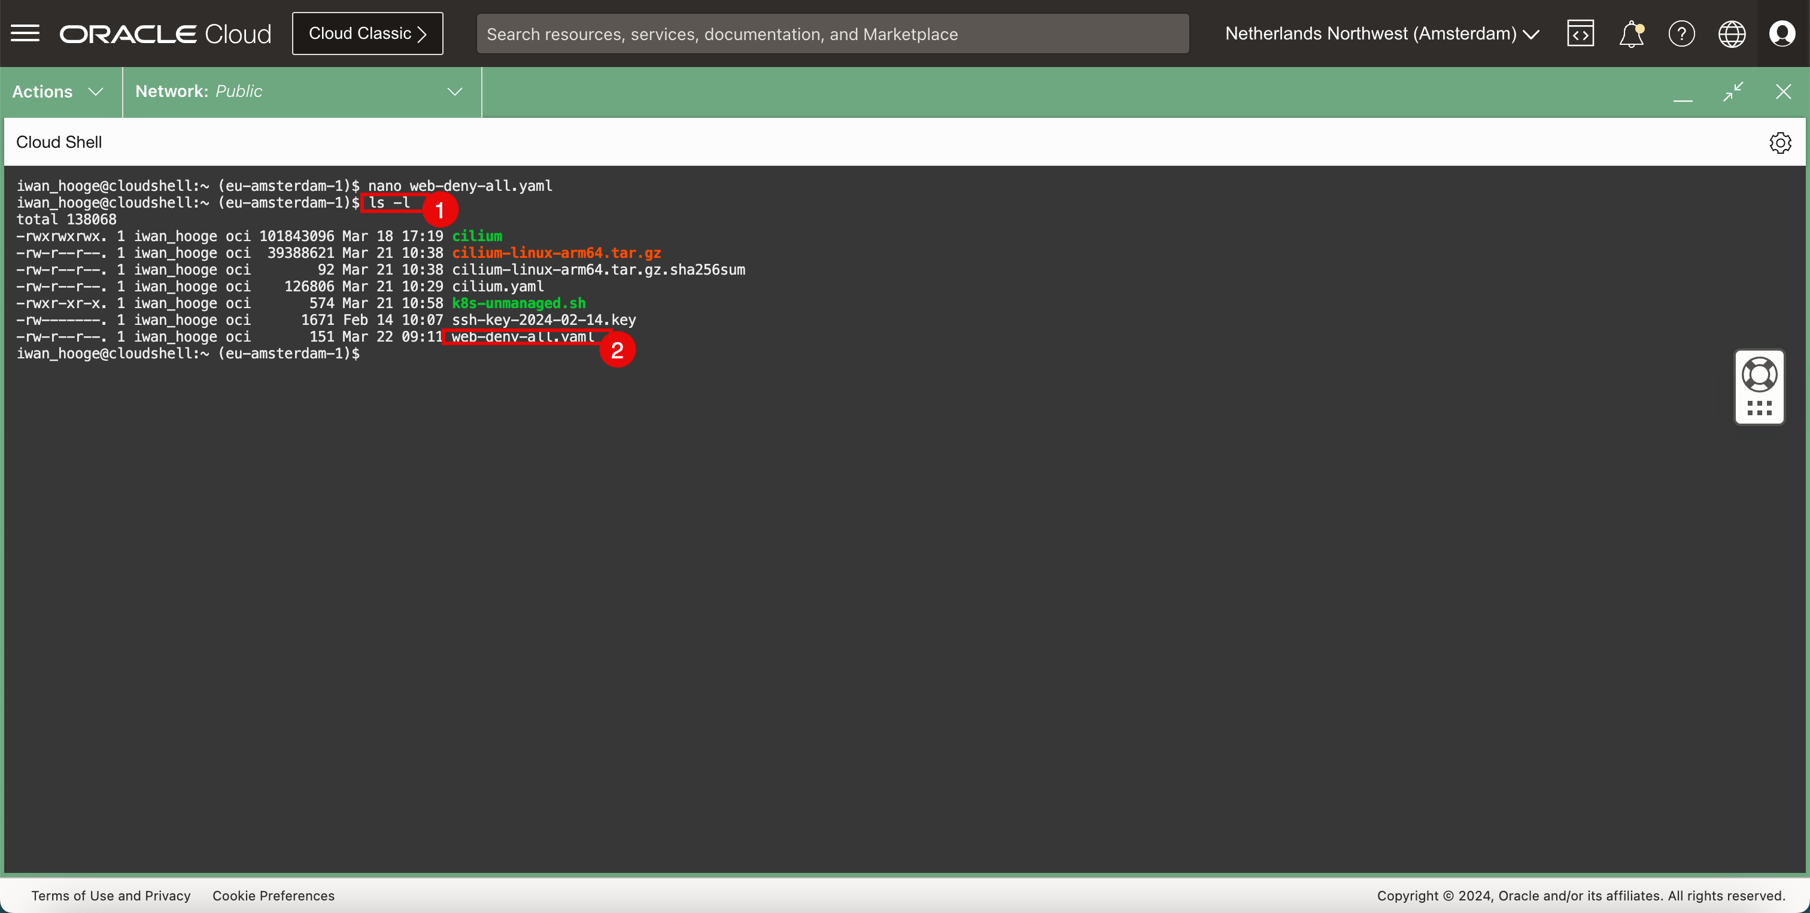Focus the search resources input field
The width and height of the screenshot is (1810, 913).
pyautogui.click(x=832, y=34)
